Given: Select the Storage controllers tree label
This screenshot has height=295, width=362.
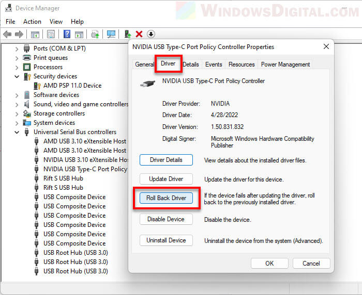Looking at the screenshot, I should click(x=59, y=113).
